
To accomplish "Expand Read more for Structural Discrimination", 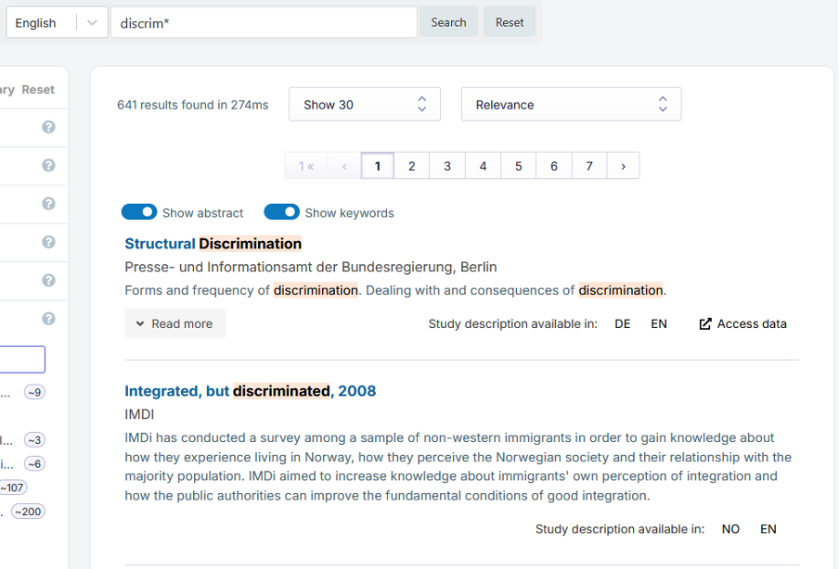I will pos(174,323).
